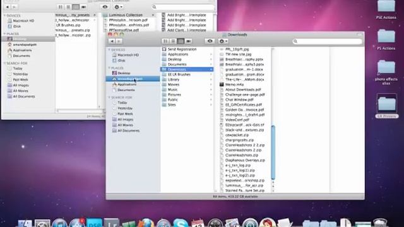The width and height of the screenshot is (404, 227).
Task: Switch rear Finder window to icon view
Action: pos(61,7)
